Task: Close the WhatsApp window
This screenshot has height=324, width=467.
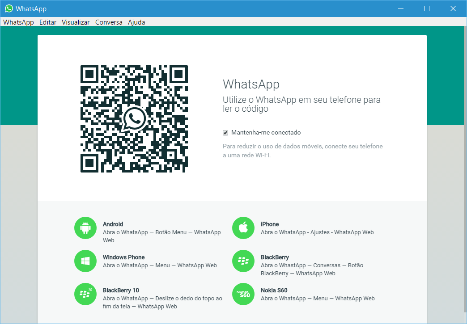Action: [x=453, y=8]
